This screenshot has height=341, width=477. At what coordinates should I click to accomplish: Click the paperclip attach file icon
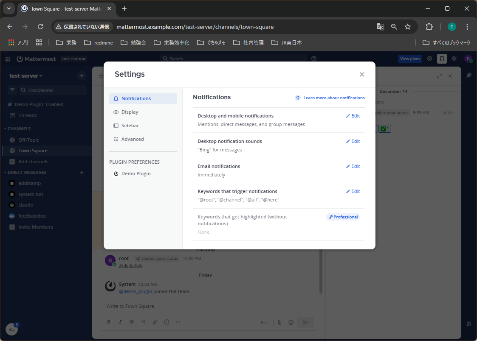[x=279, y=322]
